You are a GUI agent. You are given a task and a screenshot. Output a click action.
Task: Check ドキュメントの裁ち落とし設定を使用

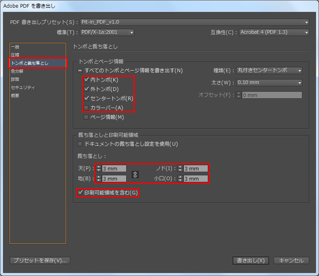point(80,144)
